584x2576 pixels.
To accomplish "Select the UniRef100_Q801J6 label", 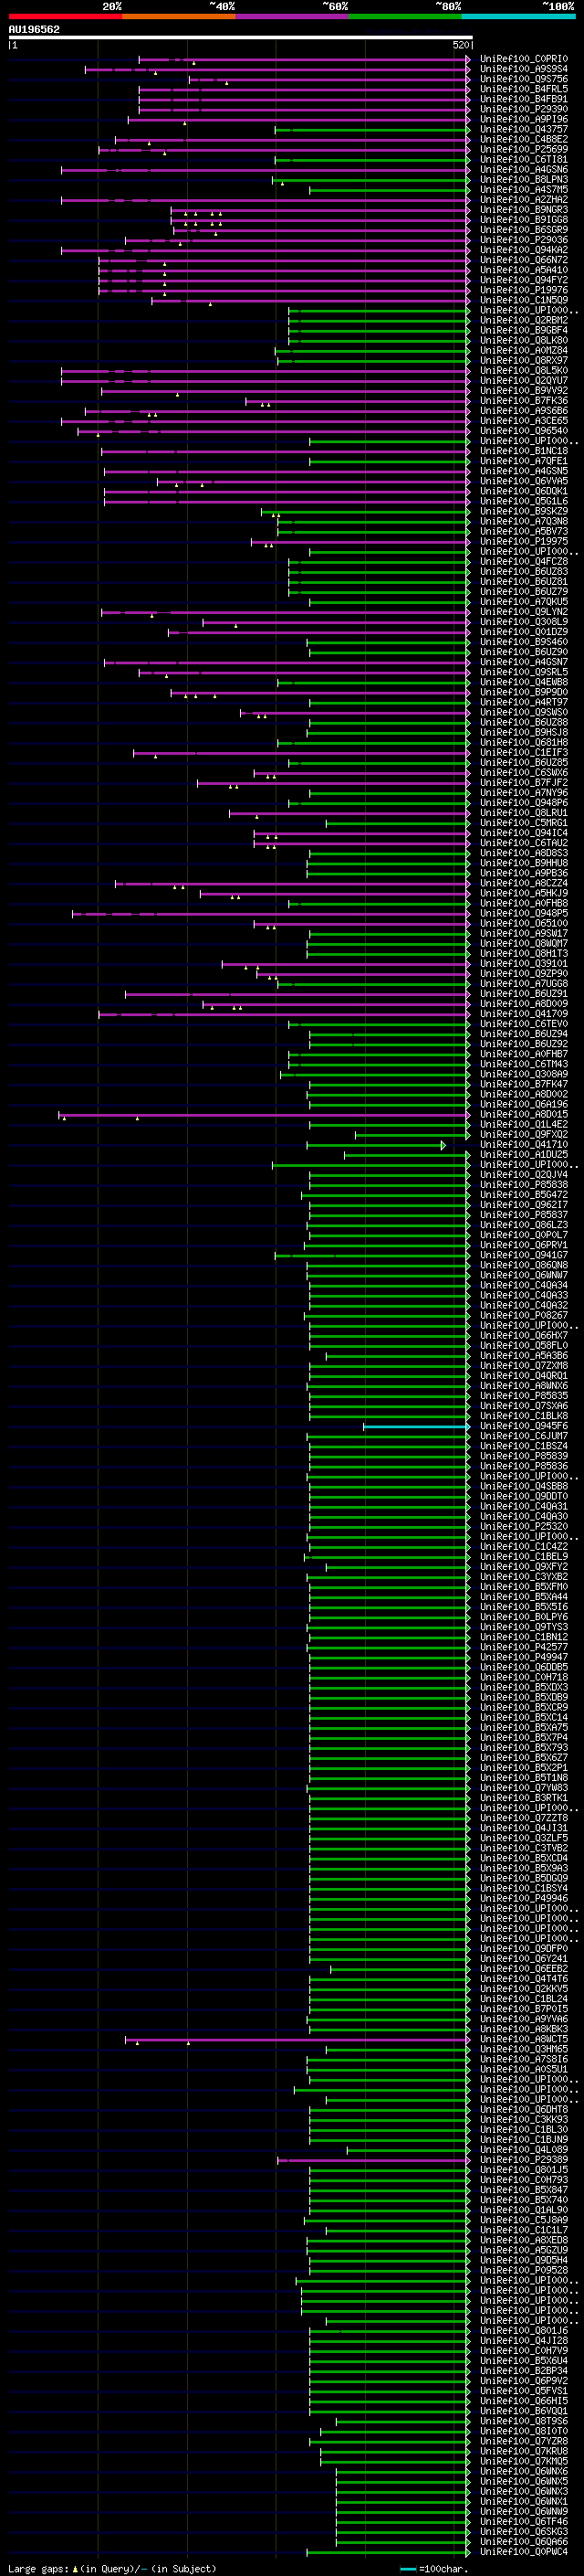I will point(524,2330).
